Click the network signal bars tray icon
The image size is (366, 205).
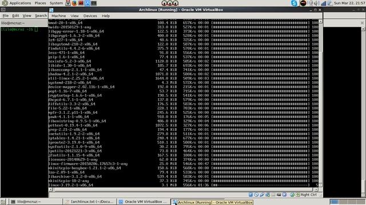324,3
